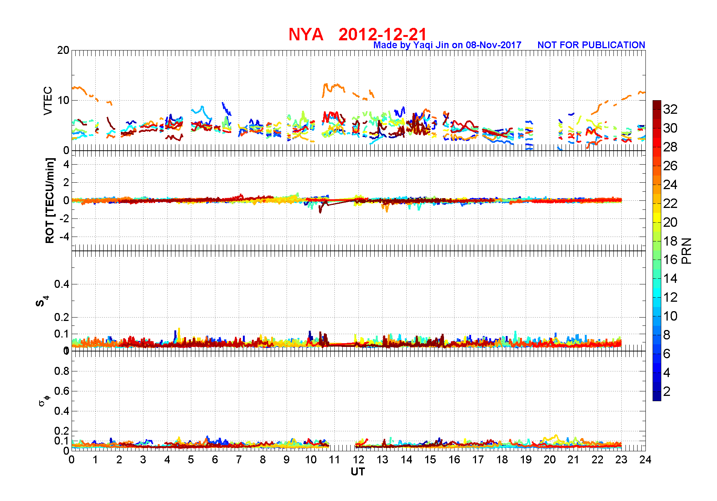
Task: Click the PRN colorbar label
Action: pyautogui.click(x=687, y=250)
